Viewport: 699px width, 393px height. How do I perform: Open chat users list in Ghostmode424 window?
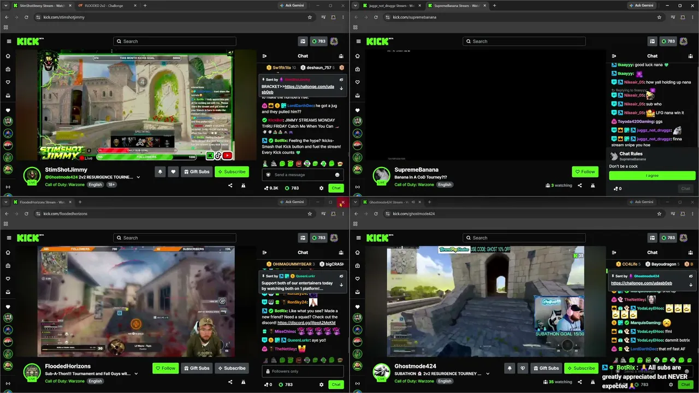click(x=690, y=252)
